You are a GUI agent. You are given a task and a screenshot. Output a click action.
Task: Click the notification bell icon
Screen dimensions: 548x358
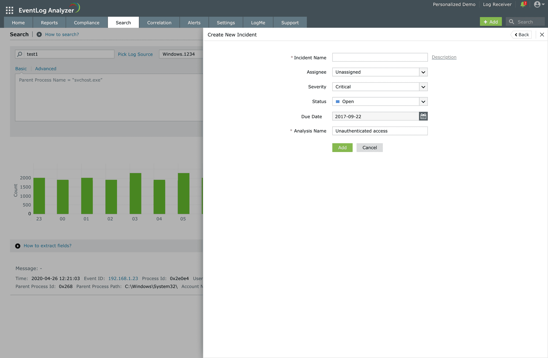[x=523, y=4]
